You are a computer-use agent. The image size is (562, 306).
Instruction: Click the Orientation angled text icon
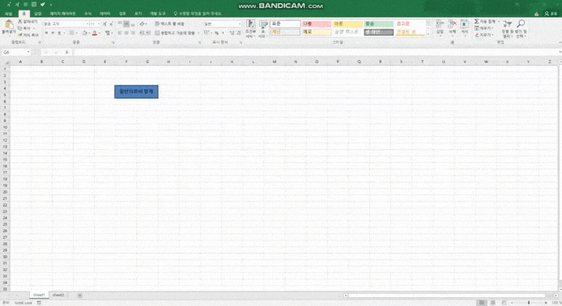pyautogui.click(x=143, y=24)
